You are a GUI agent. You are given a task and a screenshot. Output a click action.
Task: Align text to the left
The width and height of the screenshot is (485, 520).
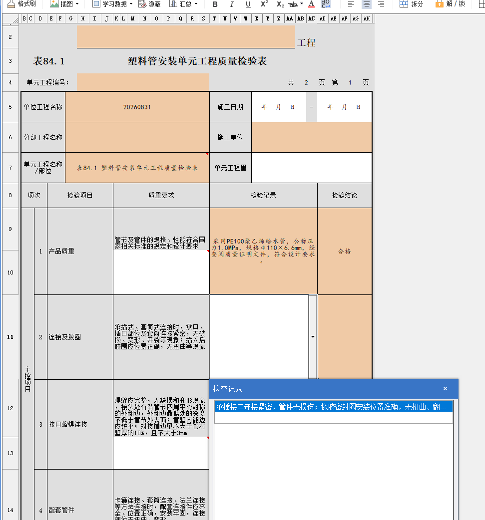[351, 4]
